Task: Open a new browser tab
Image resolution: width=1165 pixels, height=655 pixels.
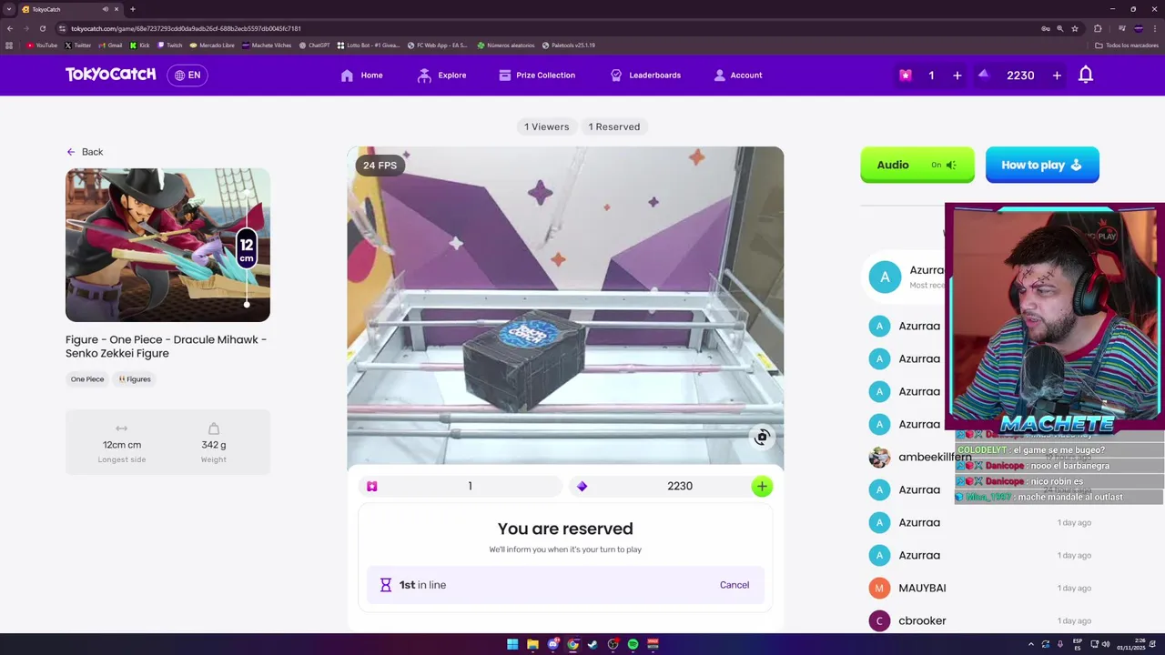Action: pos(133,9)
